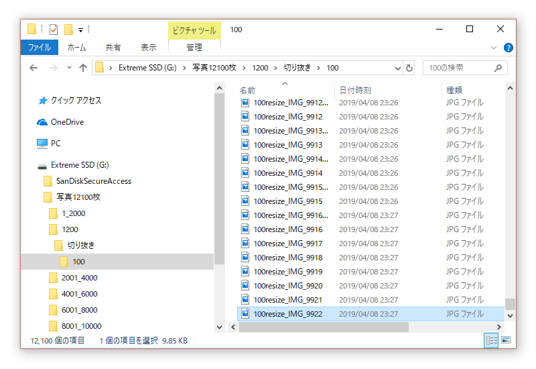Switch to the 表示 ribbon tab

click(149, 47)
